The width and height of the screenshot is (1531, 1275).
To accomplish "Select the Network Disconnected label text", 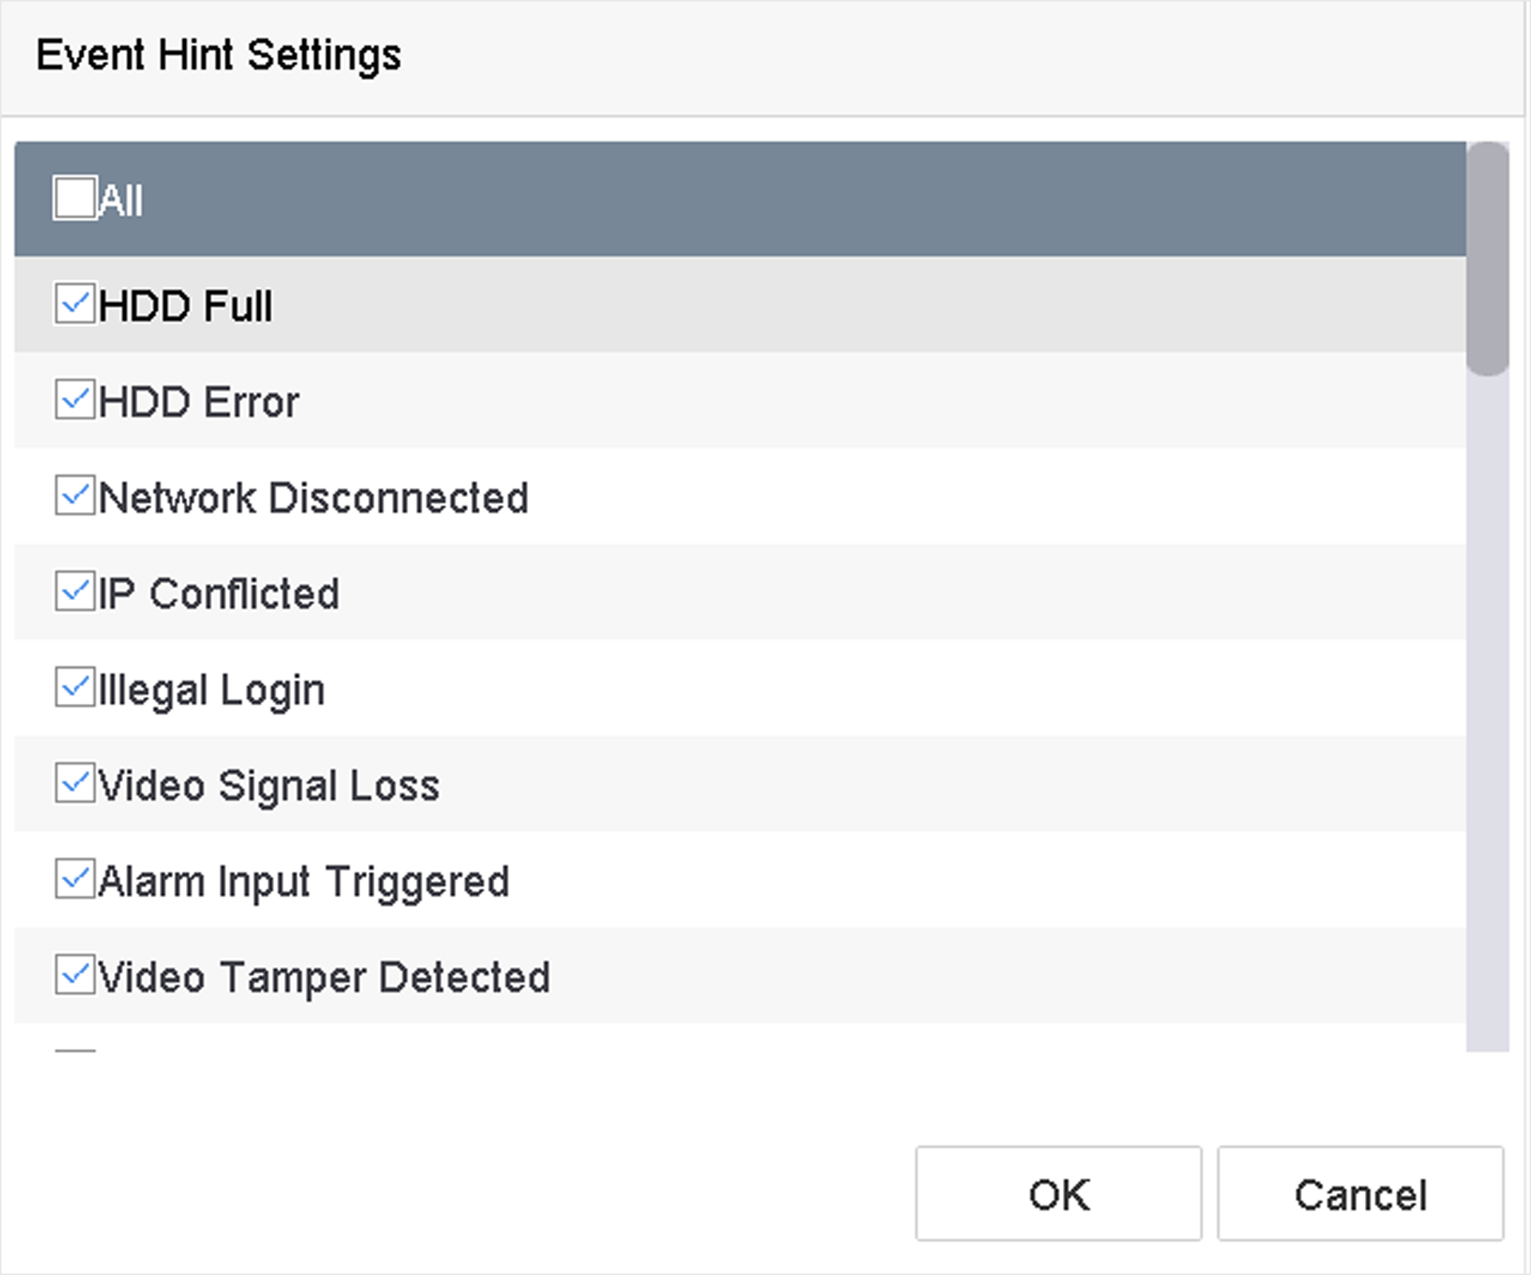I will tap(313, 497).
